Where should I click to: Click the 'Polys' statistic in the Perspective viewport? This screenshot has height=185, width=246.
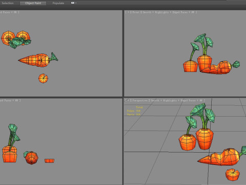pyautogui.click(x=134, y=111)
